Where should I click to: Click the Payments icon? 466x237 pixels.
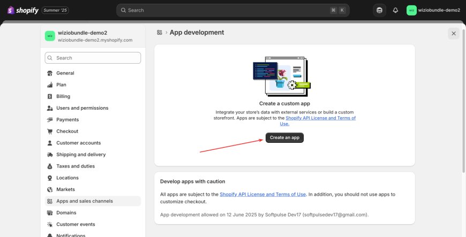50,120
